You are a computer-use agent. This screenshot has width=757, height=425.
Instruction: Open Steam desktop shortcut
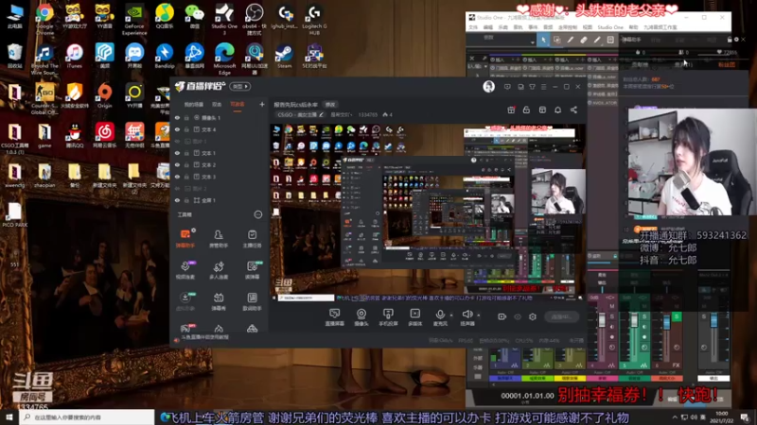tap(283, 57)
